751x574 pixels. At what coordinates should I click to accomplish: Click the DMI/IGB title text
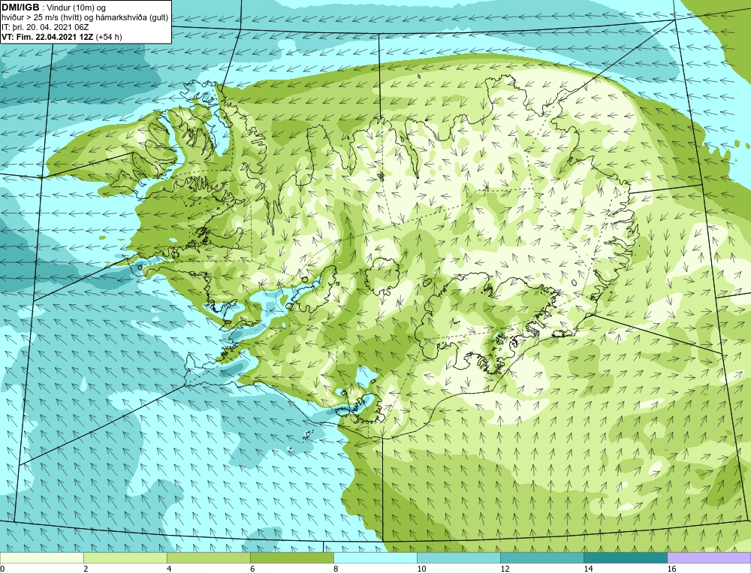point(21,8)
